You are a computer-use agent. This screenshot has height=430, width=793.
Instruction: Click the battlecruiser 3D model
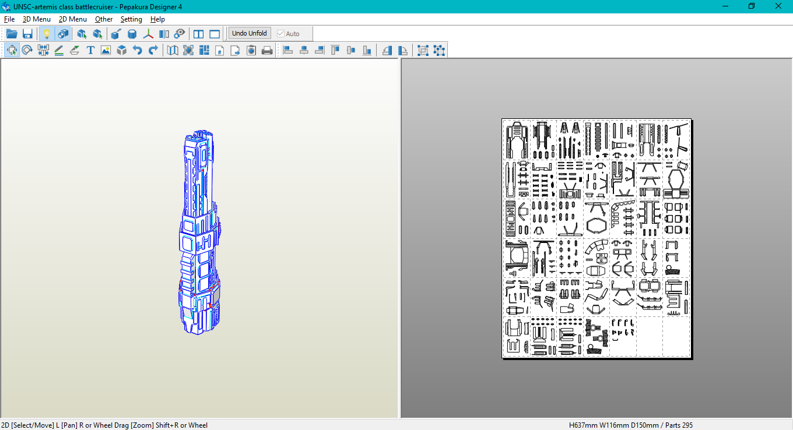199,233
